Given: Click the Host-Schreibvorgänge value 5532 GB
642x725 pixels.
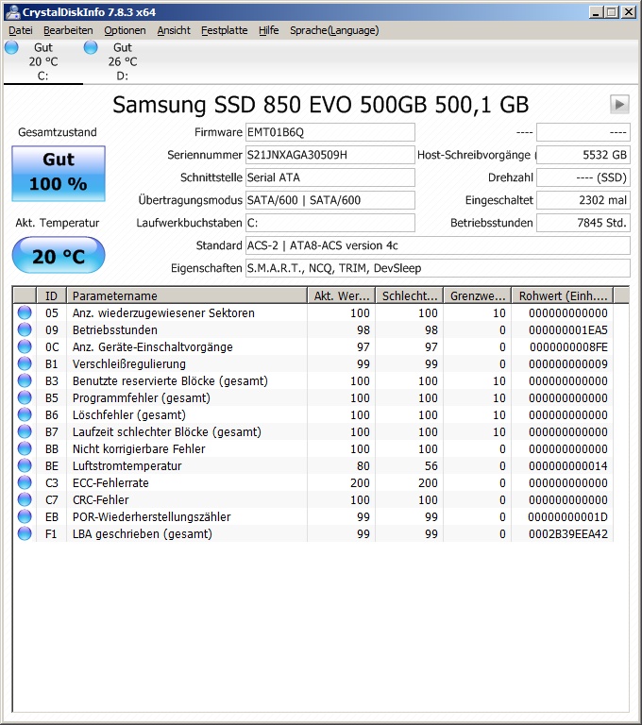Looking at the screenshot, I should point(583,155).
